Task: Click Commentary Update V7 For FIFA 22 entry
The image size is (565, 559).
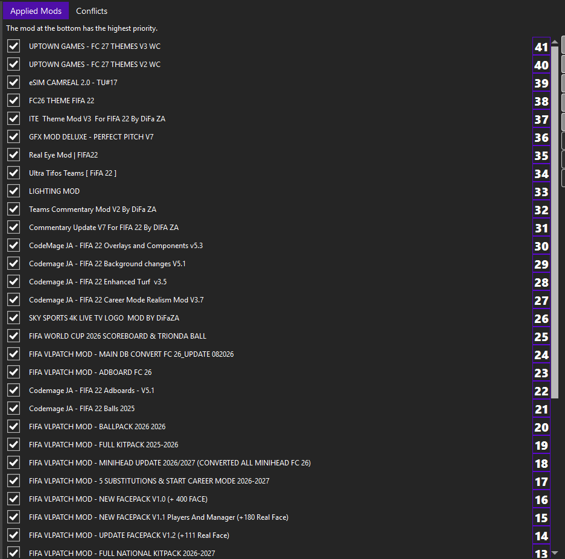Action: (104, 228)
